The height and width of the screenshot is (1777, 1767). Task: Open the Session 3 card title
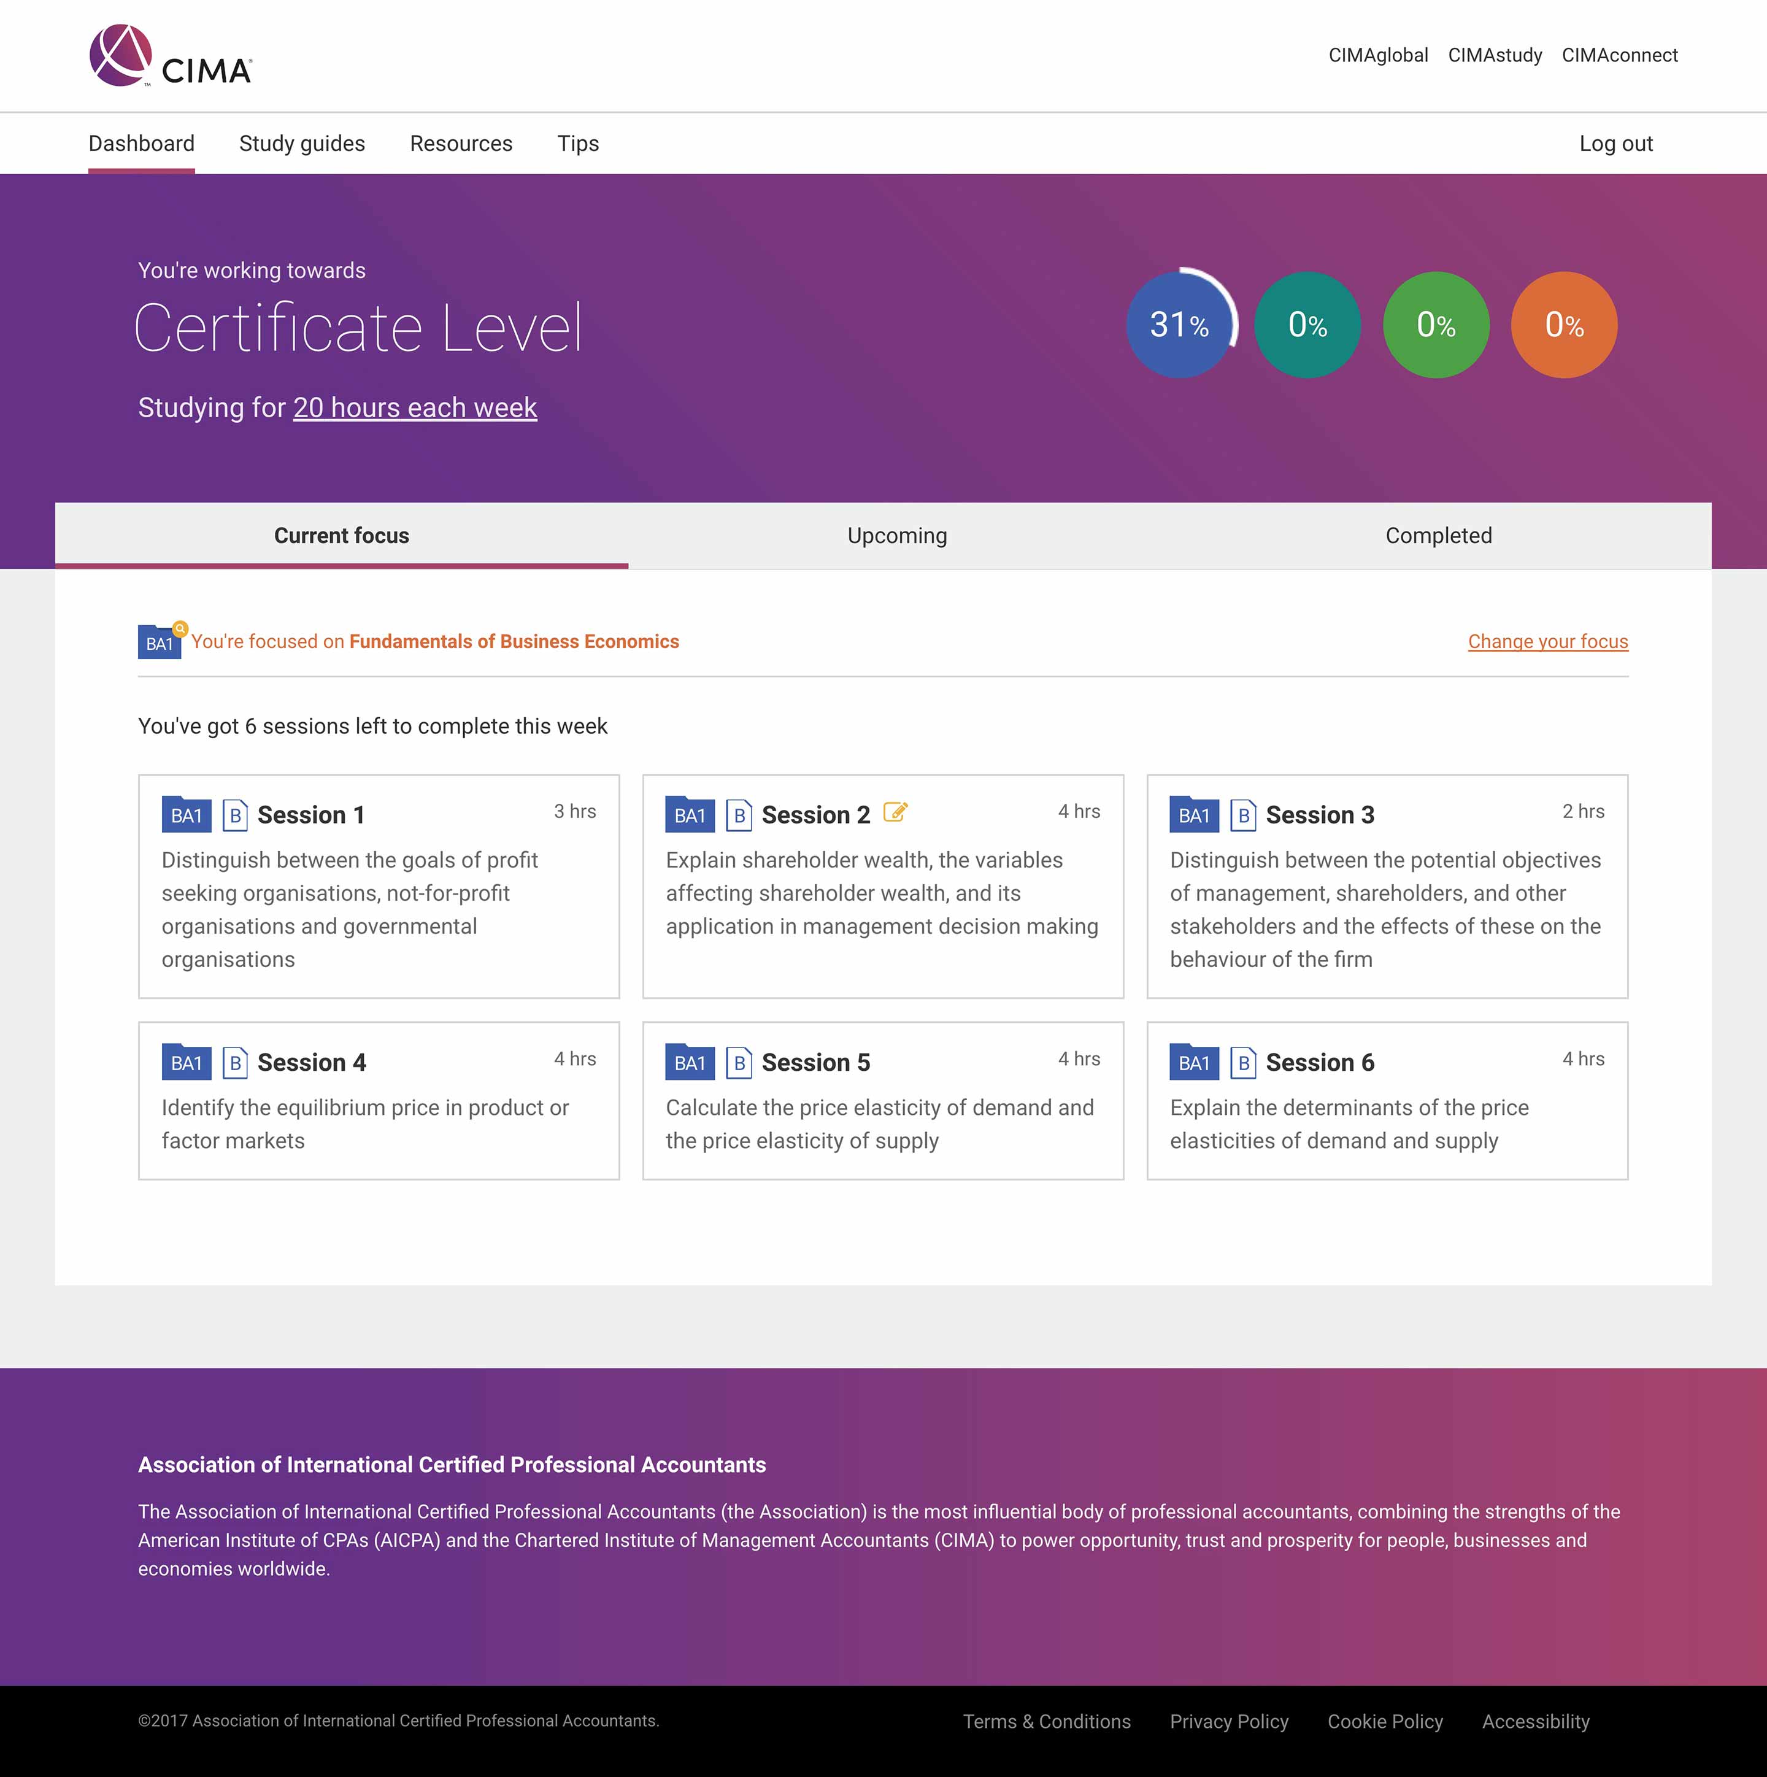click(1320, 815)
